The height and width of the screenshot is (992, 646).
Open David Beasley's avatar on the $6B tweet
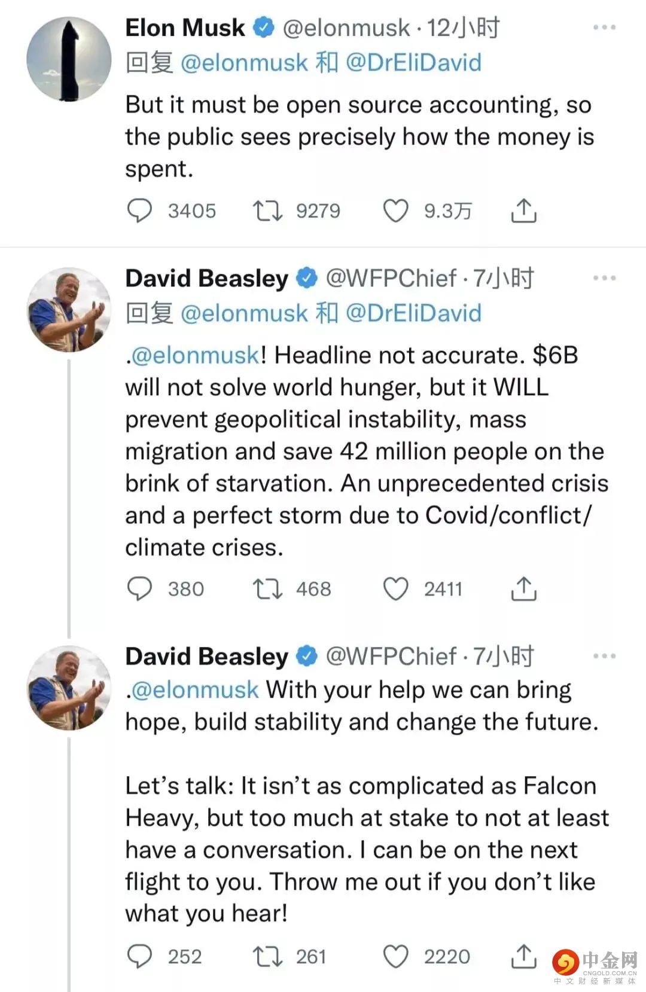(69, 310)
